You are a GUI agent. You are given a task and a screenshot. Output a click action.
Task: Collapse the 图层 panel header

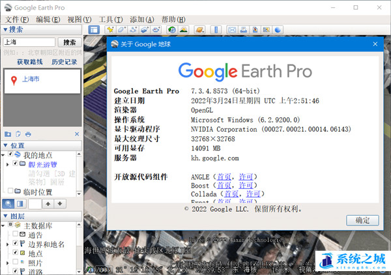pyautogui.click(x=41, y=216)
